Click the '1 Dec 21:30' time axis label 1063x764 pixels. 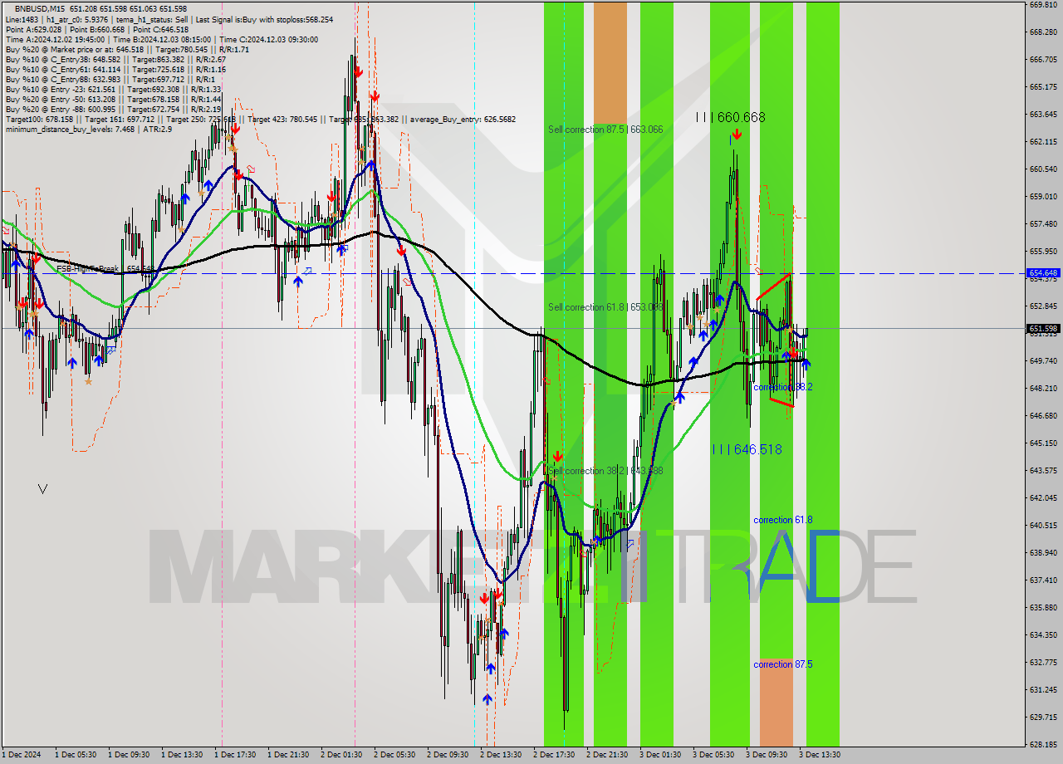tap(288, 755)
